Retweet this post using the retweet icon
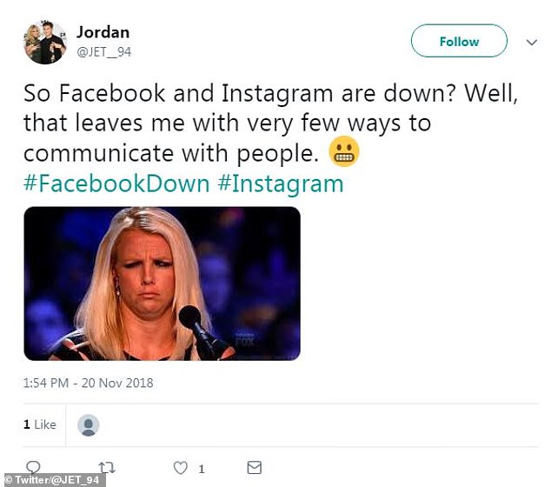This screenshot has height=487, width=551. point(107,468)
